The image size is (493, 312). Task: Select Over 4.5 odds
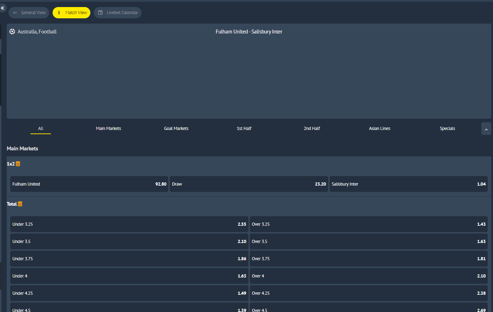coord(369,307)
